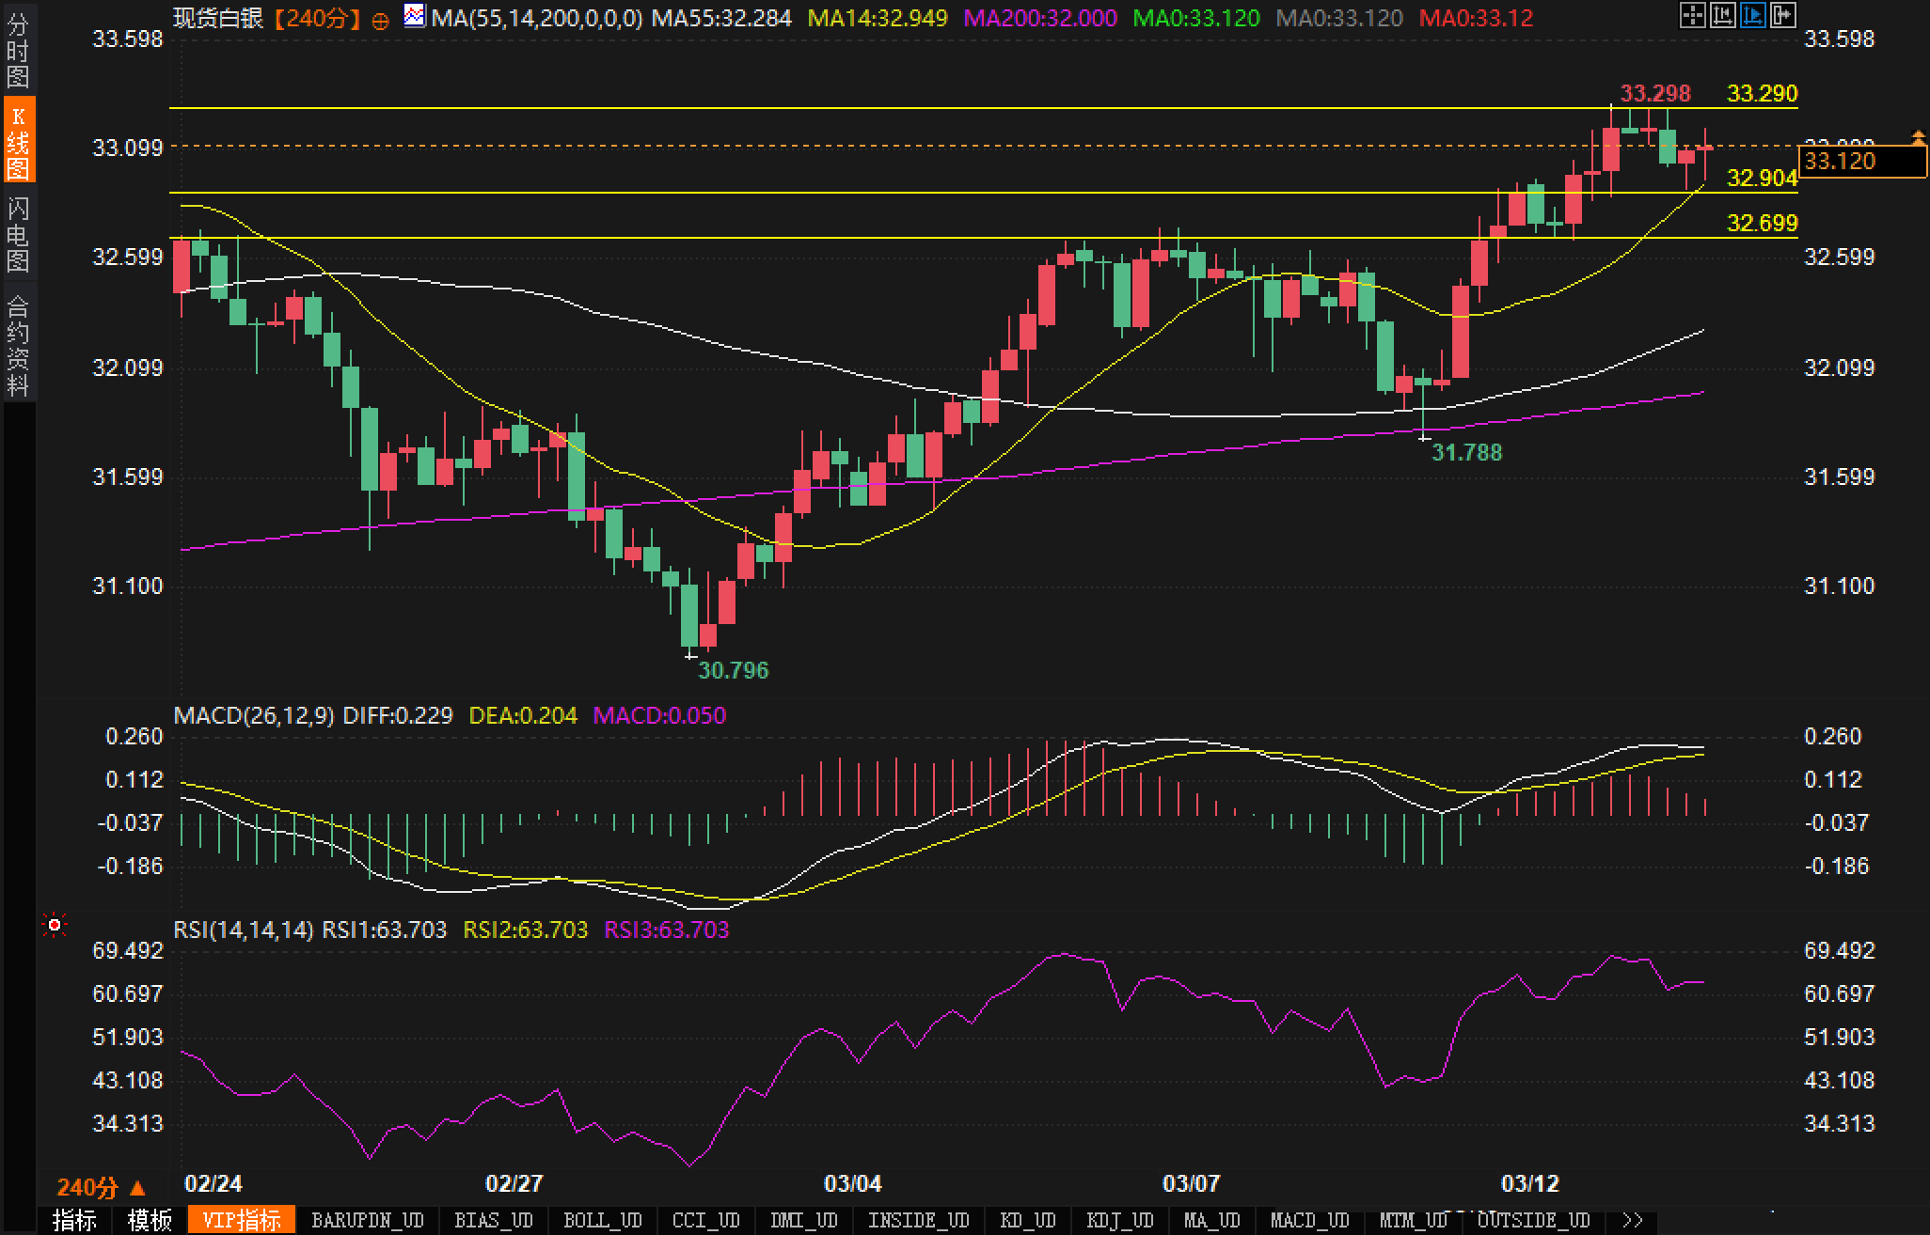Switch to the 分时图 intraday view

pyautogui.click(x=18, y=49)
